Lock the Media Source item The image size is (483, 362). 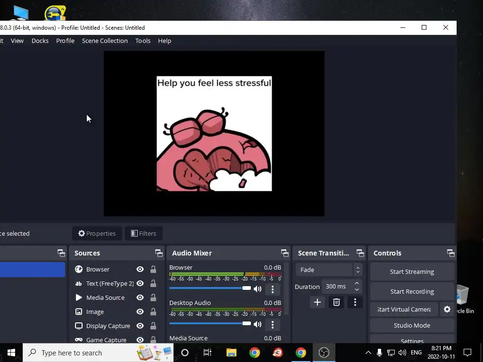pos(153,298)
